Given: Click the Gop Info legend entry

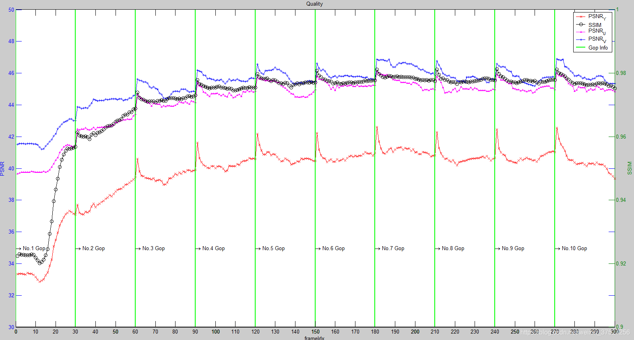Looking at the screenshot, I should pos(592,48).
